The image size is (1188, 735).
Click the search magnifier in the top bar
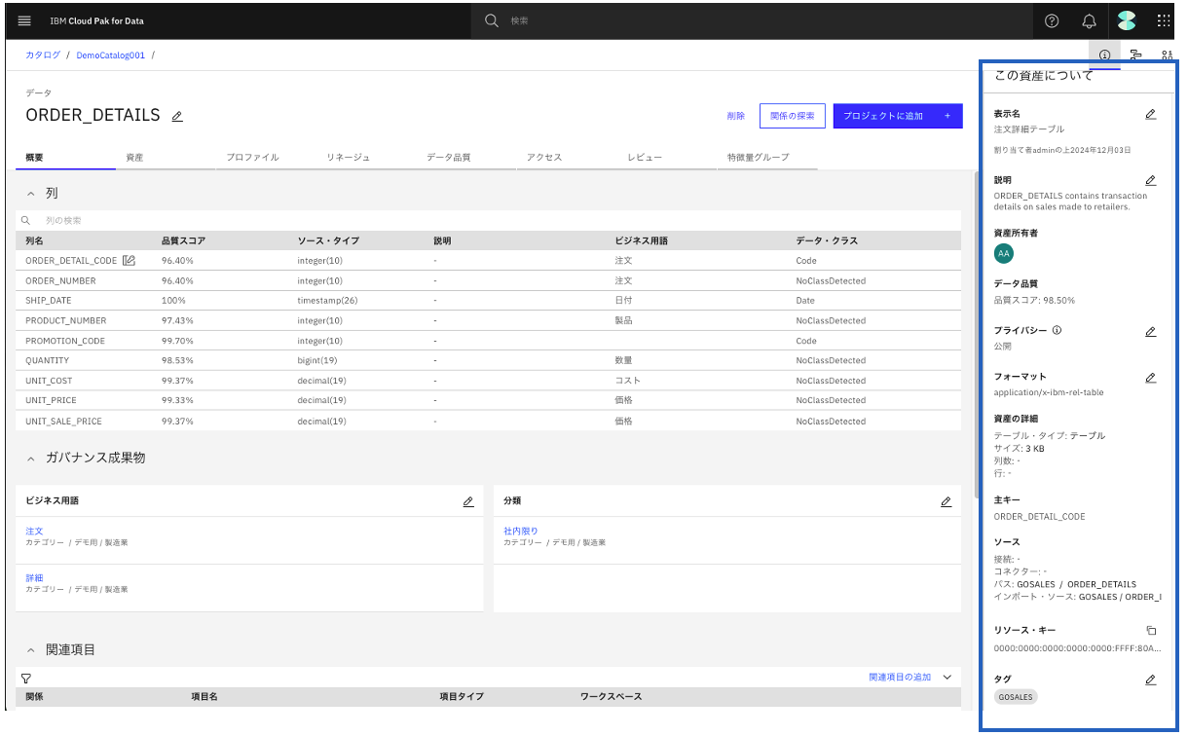tap(492, 20)
